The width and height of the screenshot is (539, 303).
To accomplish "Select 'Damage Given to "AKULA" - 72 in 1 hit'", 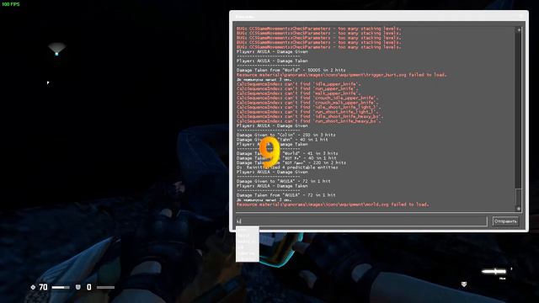I will [x=283, y=182].
